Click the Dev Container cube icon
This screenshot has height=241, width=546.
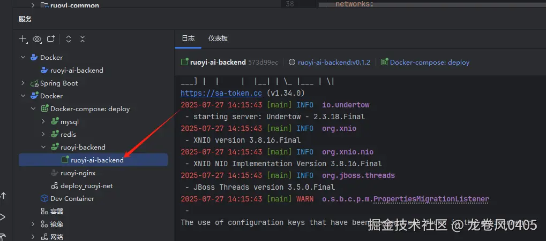44,199
